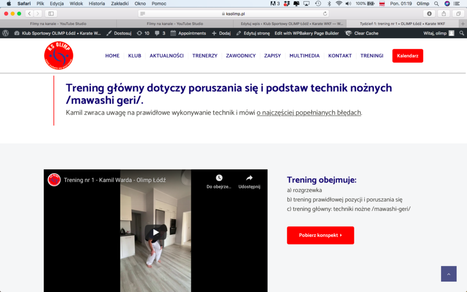This screenshot has height=292, width=467.
Task: Follow the 'o najczęściej popełnianych błędach' link
Action: (x=309, y=113)
